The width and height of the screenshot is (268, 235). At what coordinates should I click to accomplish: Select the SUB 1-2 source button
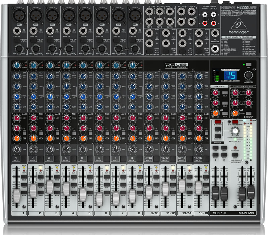tap(218, 129)
